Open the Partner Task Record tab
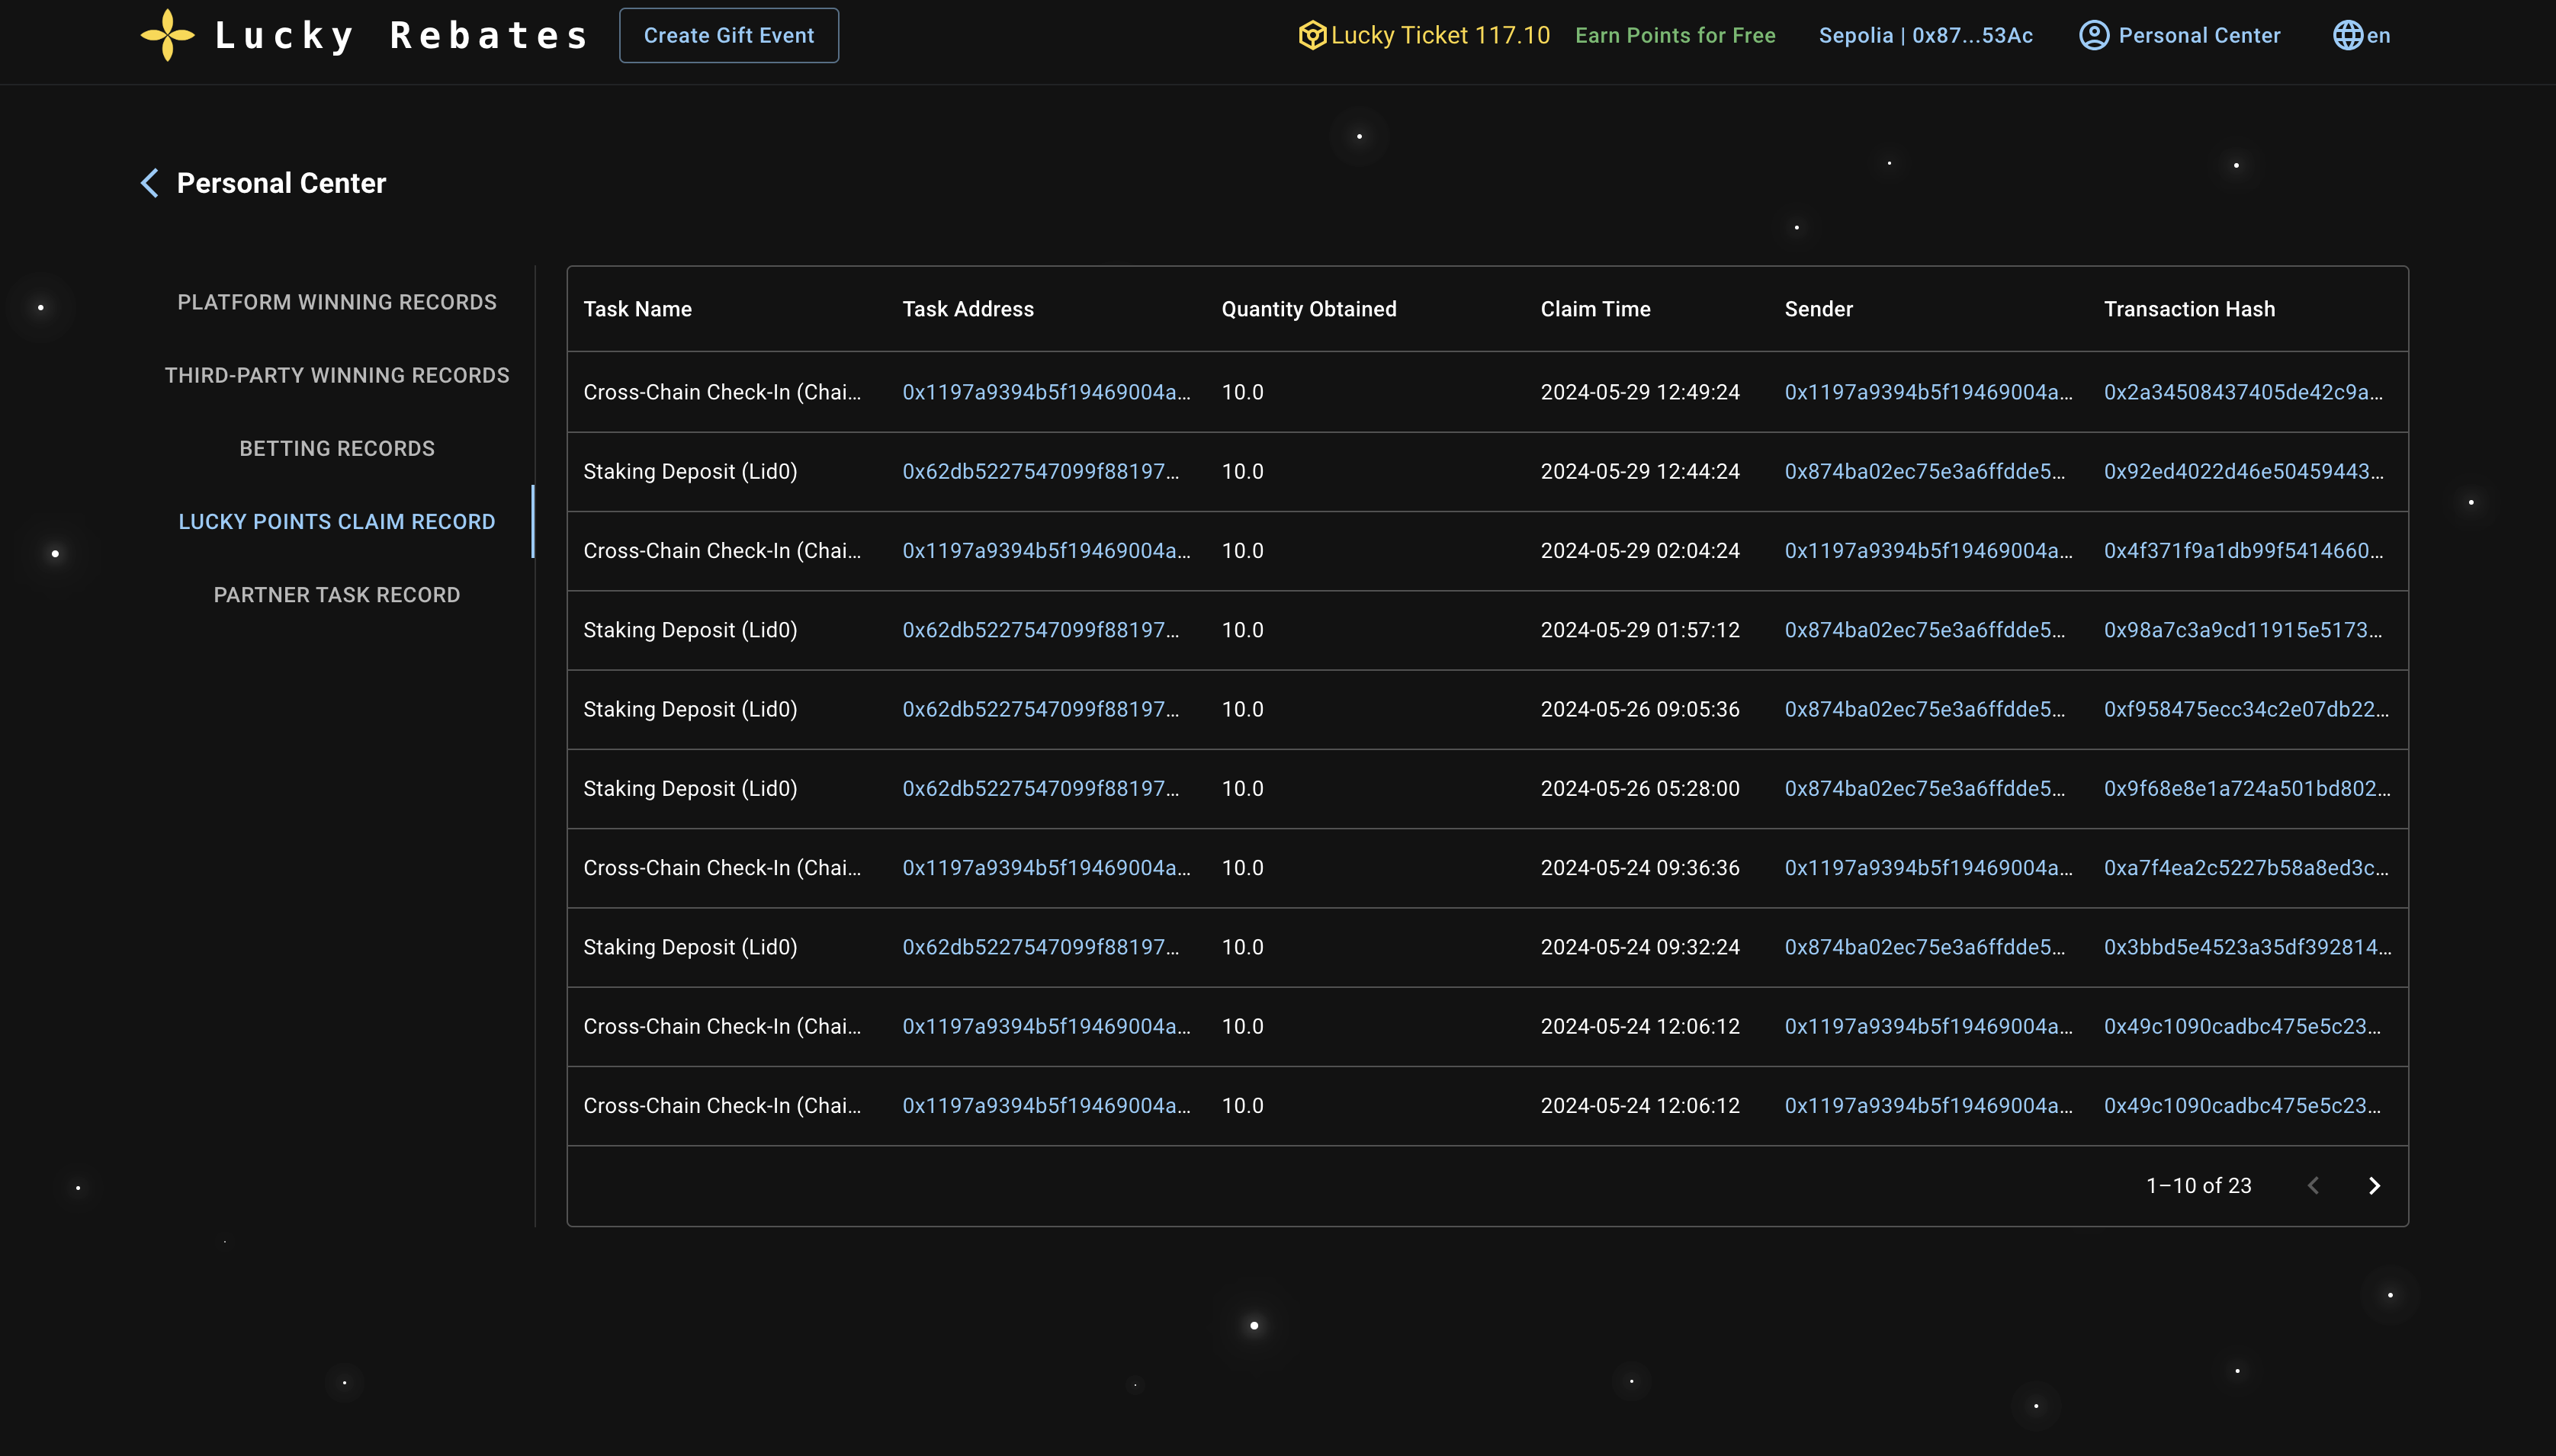The width and height of the screenshot is (2556, 1456). tap(337, 595)
